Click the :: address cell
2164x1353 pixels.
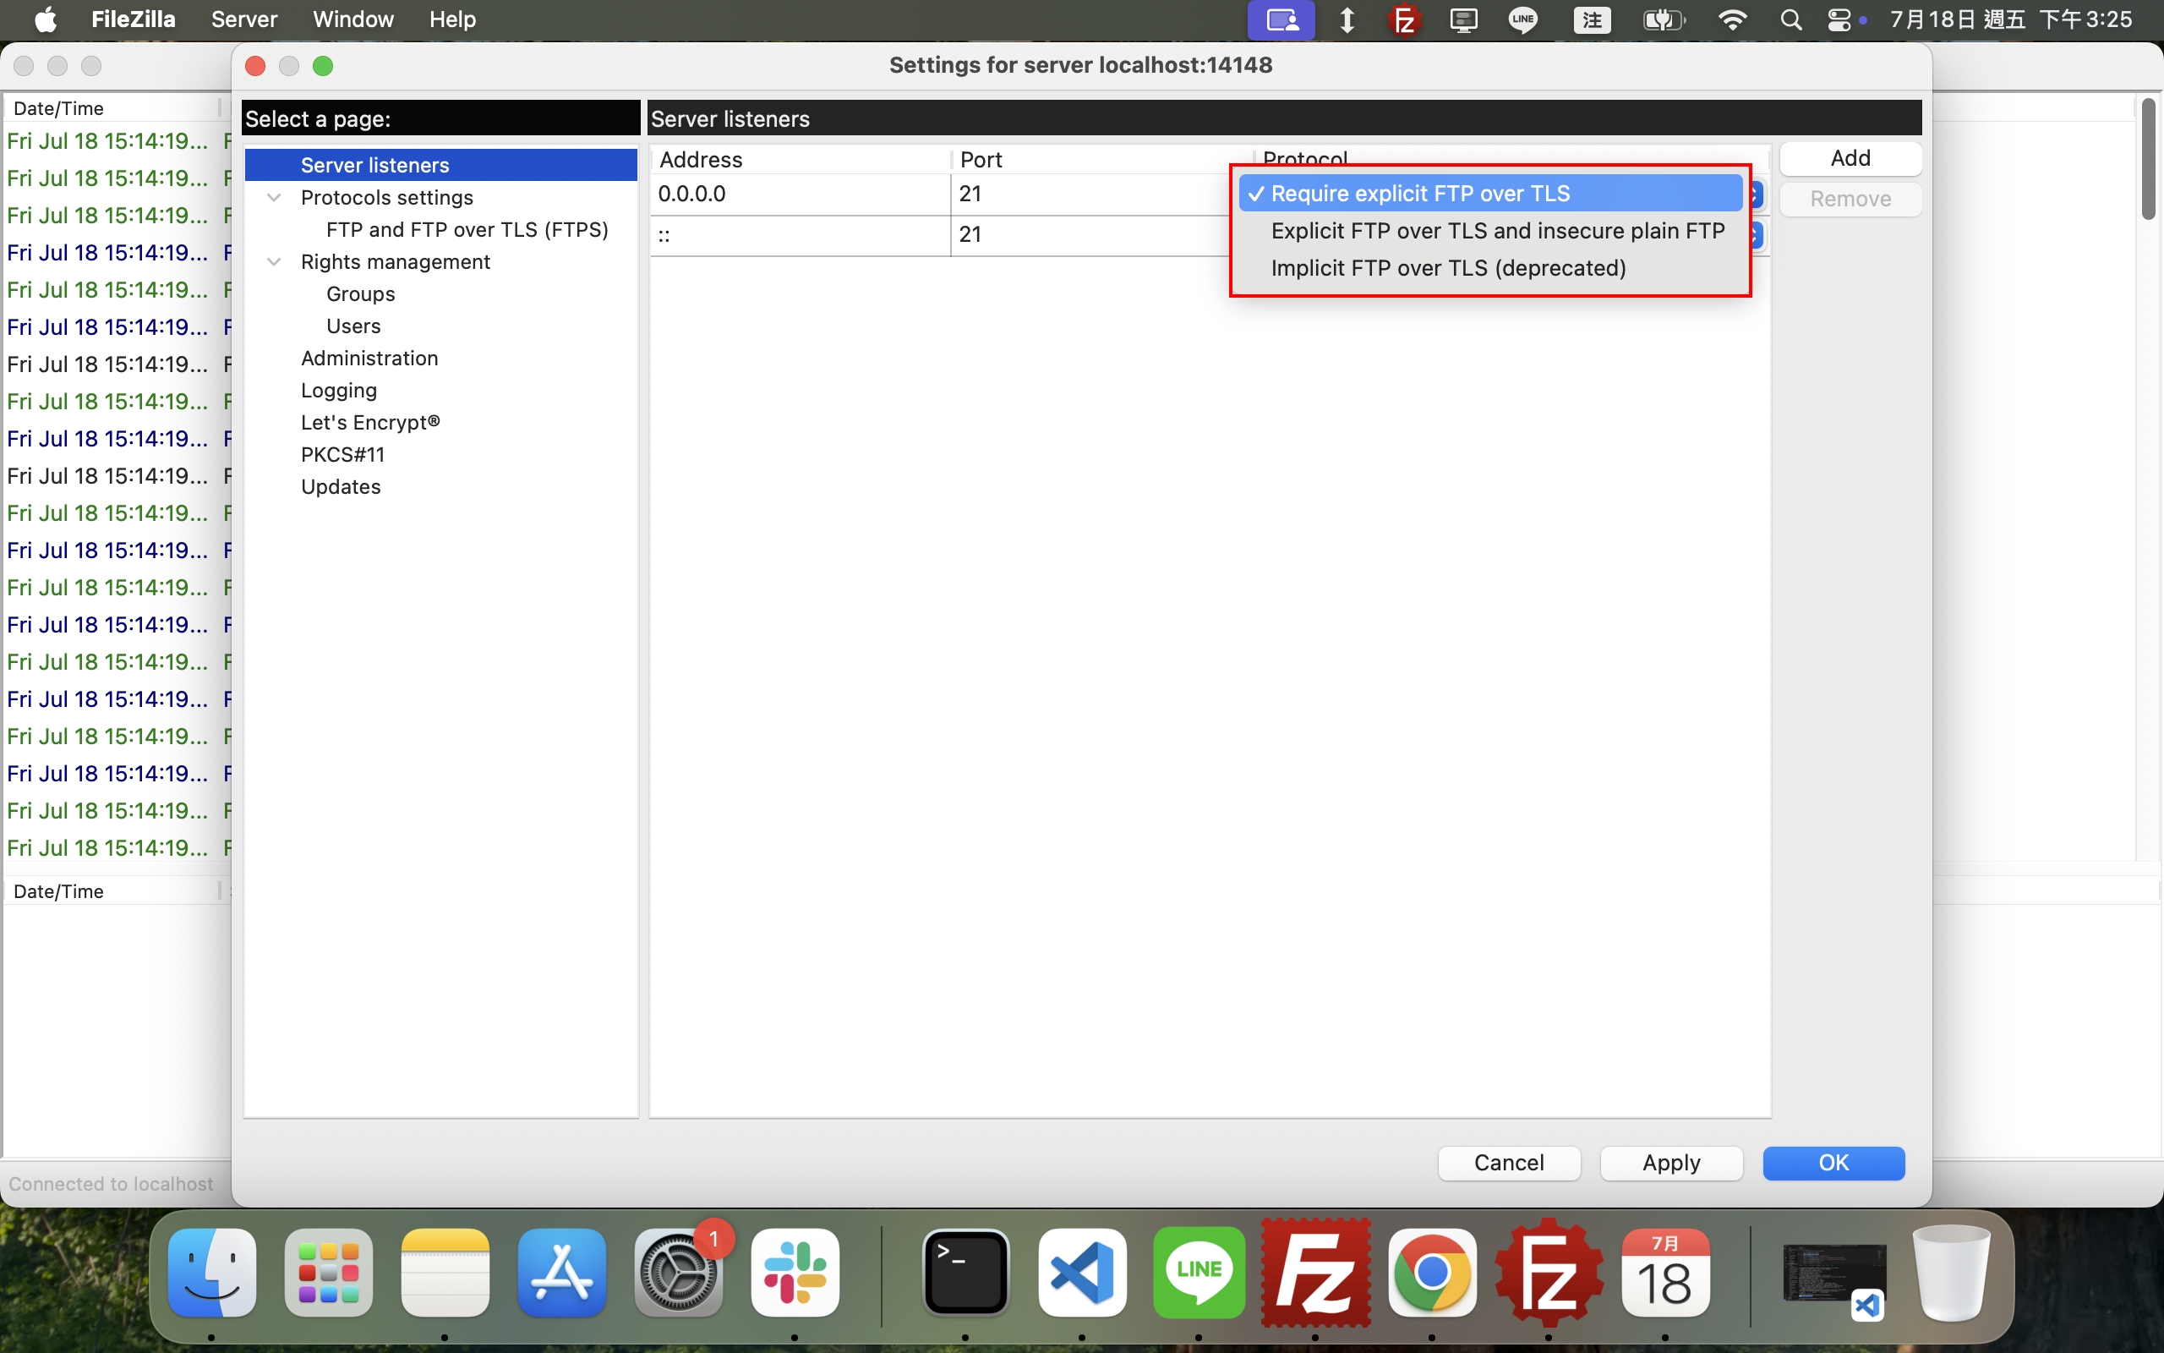(x=801, y=235)
